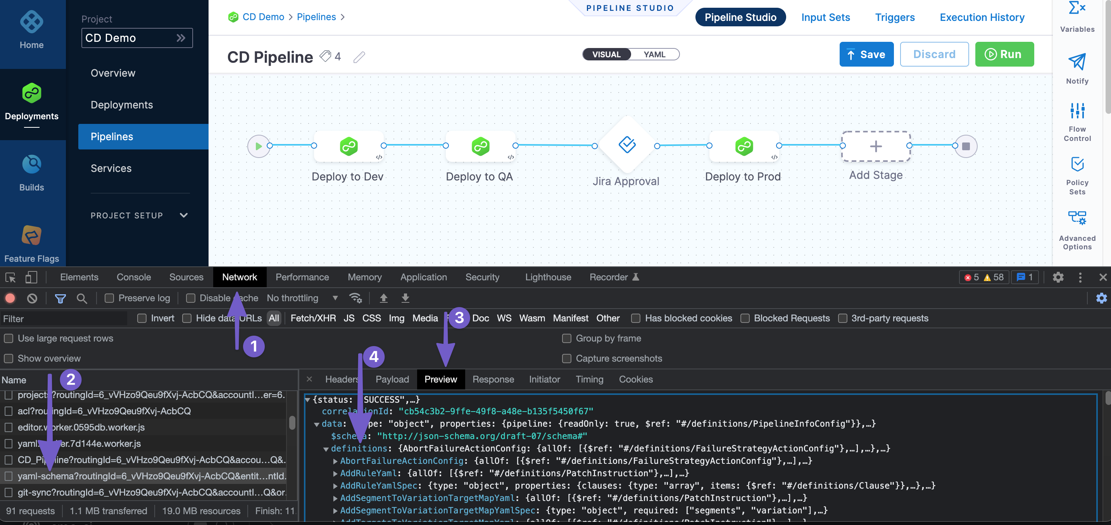Enable the Preserve log checkbox
1111x525 pixels.
(x=110, y=298)
